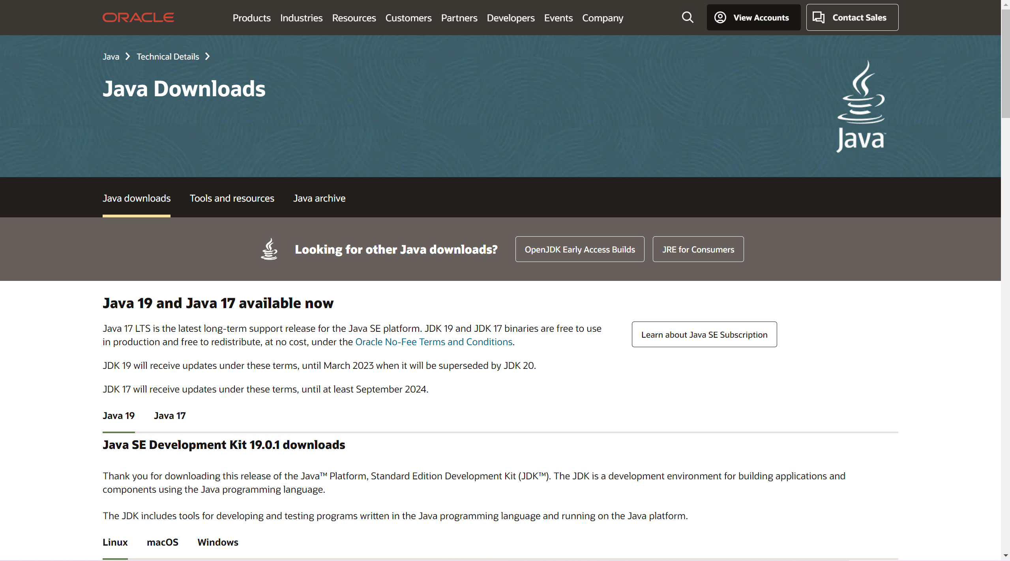Open the Products menu
The height and width of the screenshot is (561, 1010).
251,18
